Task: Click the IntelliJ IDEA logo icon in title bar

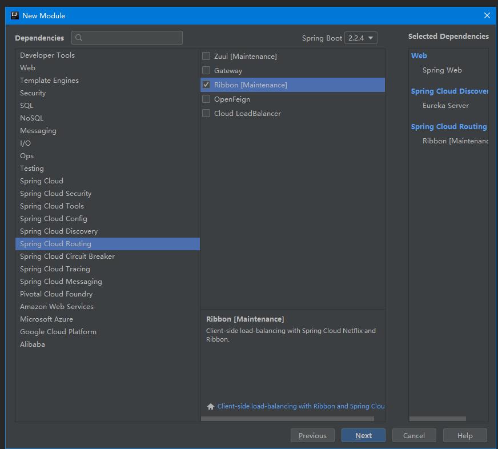Action: coord(15,15)
